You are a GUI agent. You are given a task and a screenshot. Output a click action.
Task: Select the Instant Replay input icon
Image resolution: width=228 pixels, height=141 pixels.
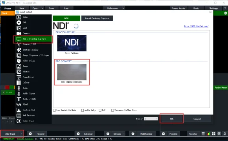[19, 50]
